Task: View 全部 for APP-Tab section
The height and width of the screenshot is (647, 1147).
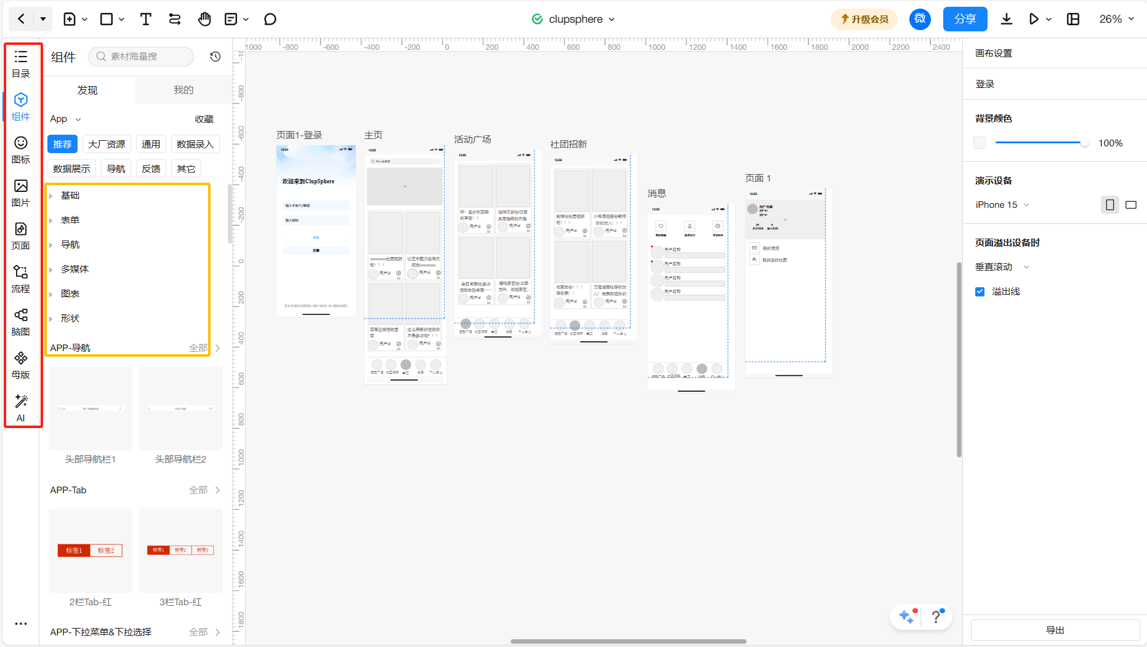Action: coord(204,490)
